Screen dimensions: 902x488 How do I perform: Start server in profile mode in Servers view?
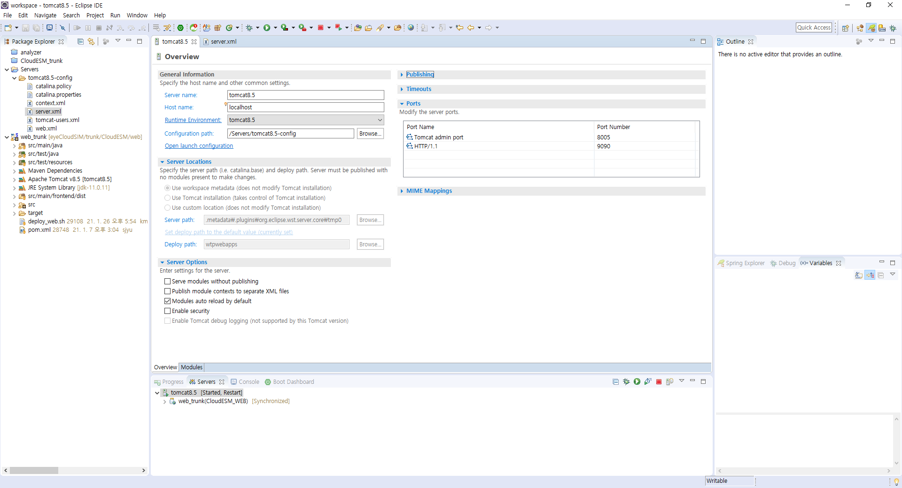coord(648,382)
